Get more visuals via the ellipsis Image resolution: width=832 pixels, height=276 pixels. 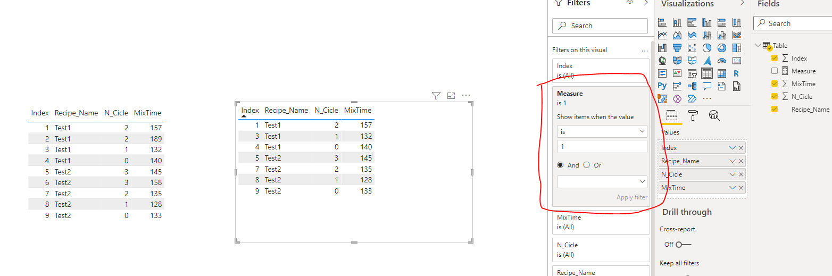707,98
